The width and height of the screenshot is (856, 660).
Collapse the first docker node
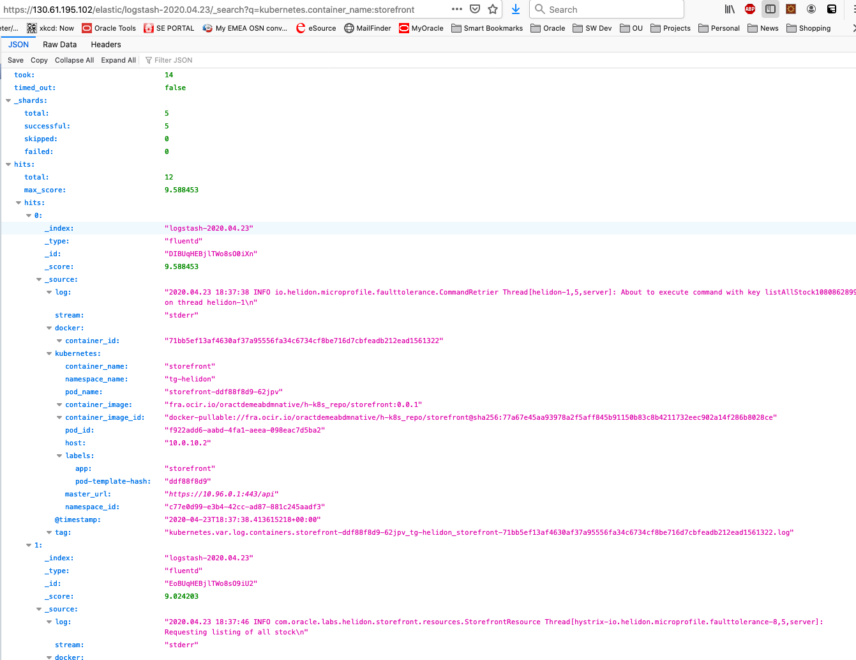point(49,328)
